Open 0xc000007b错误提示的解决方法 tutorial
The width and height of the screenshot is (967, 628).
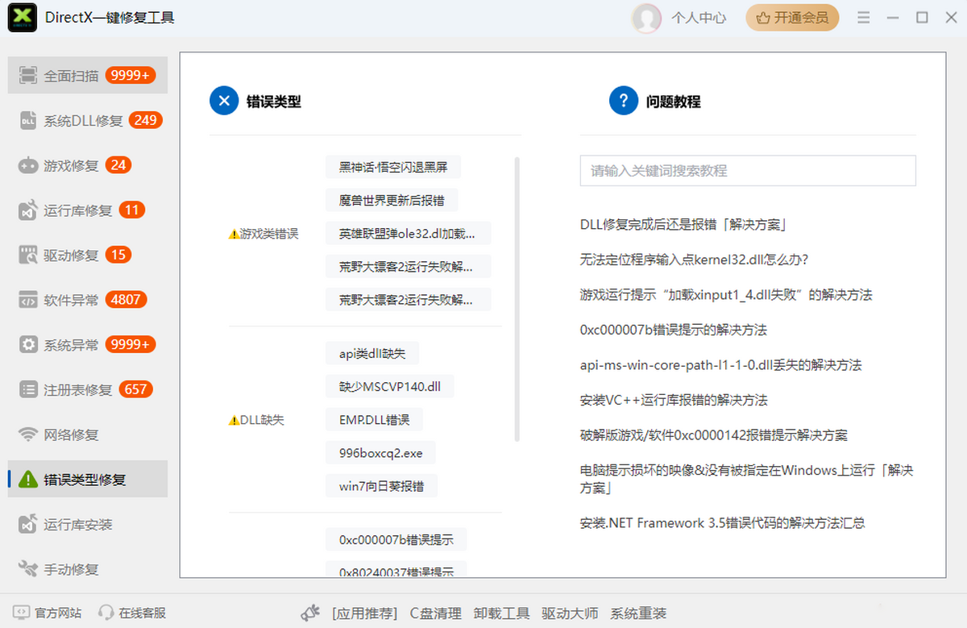coord(674,330)
